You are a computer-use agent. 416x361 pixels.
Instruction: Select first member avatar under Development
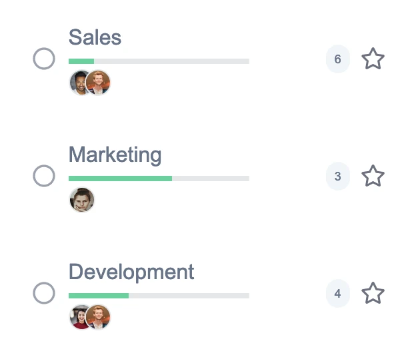pos(79,317)
